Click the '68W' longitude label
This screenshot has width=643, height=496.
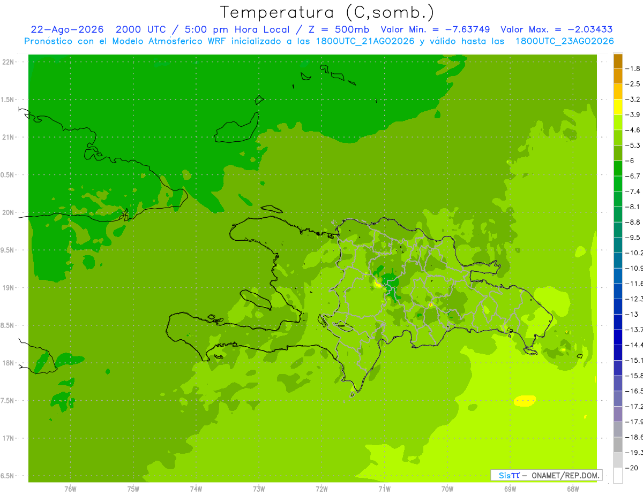coord(572,489)
